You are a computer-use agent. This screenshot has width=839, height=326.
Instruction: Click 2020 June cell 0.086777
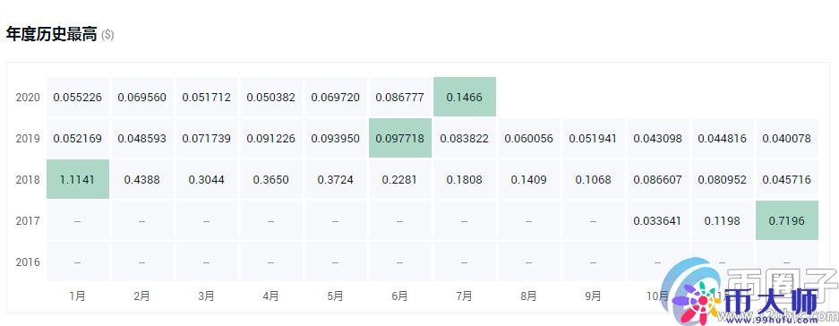pyautogui.click(x=399, y=98)
